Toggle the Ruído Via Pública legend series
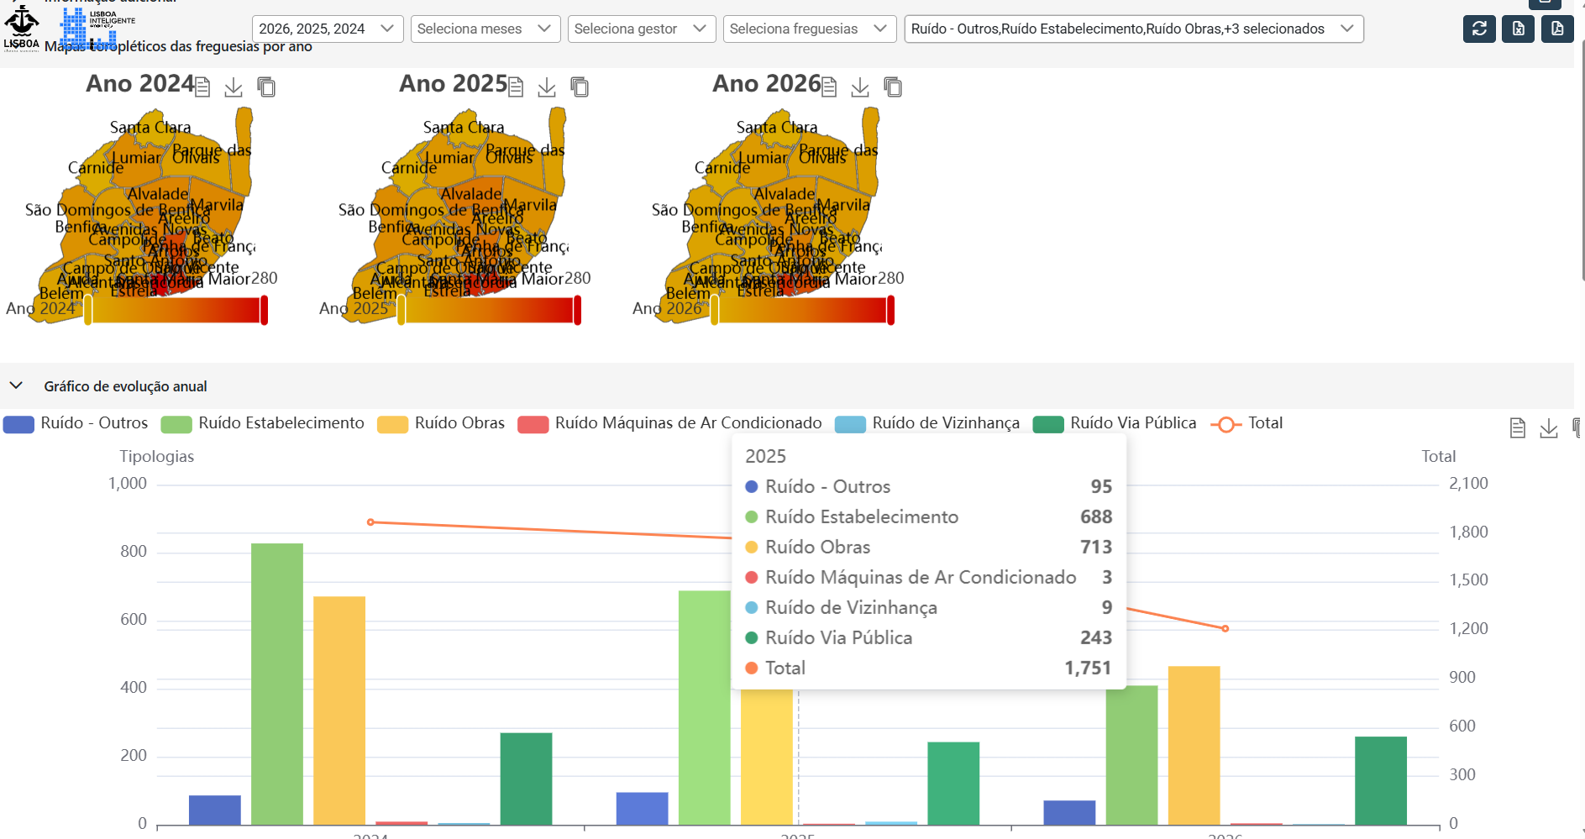The height and width of the screenshot is (839, 1585). (1115, 423)
